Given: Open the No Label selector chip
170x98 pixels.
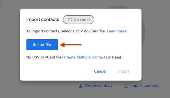Looking at the screenshot, I should click(x=78, y=20).
